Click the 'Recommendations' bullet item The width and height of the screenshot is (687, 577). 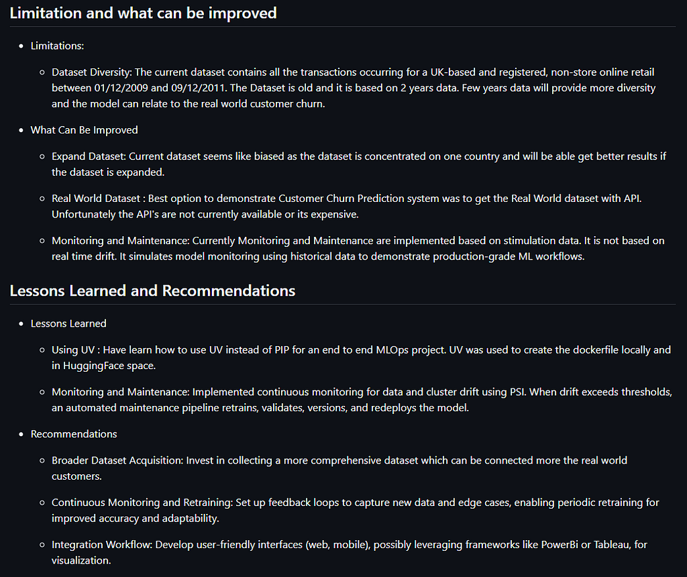click(74, 434)
